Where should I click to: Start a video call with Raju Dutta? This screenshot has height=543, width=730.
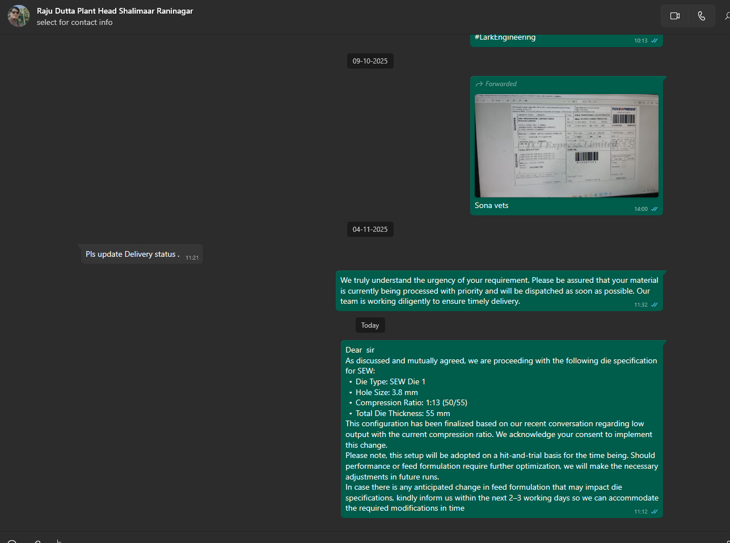[x=674, y=16]
